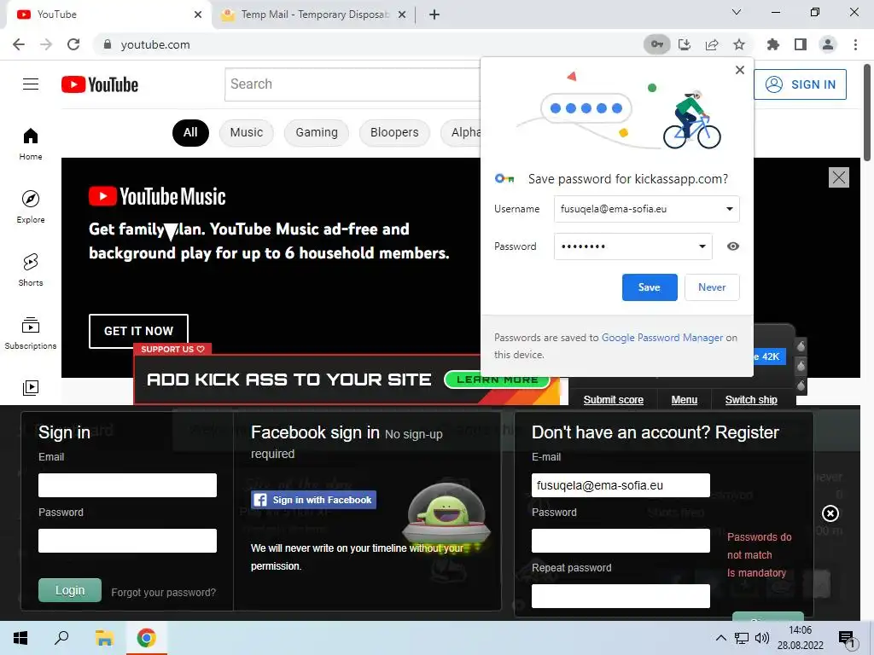This screenshot has width=874, height=655.
Task: Click the Switch ship link
Action: coord(751,400)
